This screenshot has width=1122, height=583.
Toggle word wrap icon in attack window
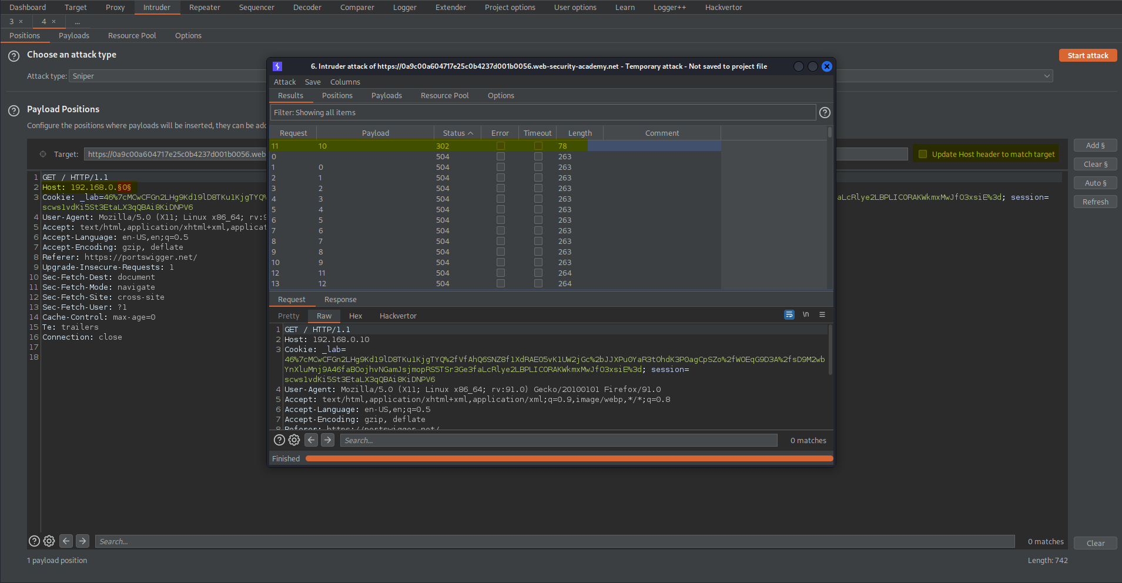(789, 315)
